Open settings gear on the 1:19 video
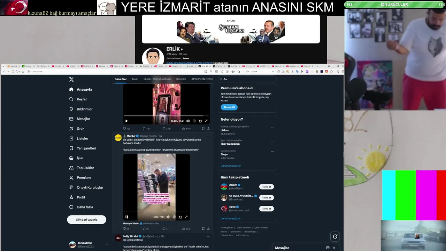The height and width of the screenshot is (251, 446). tap(174, 217)
